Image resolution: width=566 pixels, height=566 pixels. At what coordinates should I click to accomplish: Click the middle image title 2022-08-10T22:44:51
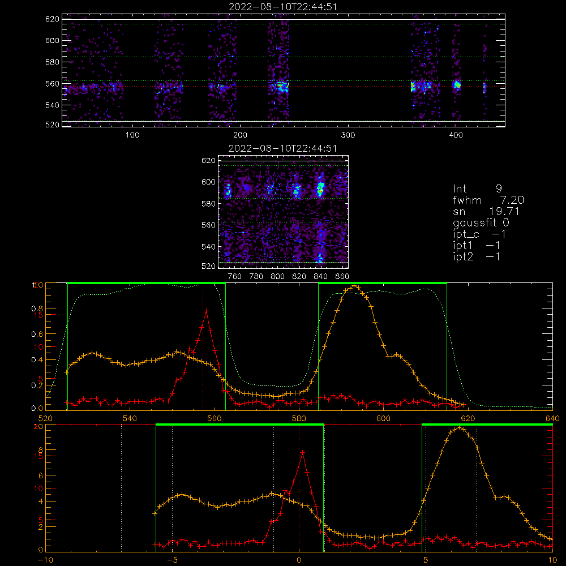pos(282,148)
